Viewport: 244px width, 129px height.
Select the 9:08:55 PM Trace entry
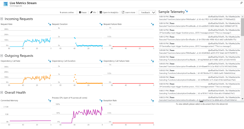tap(199, 98)
